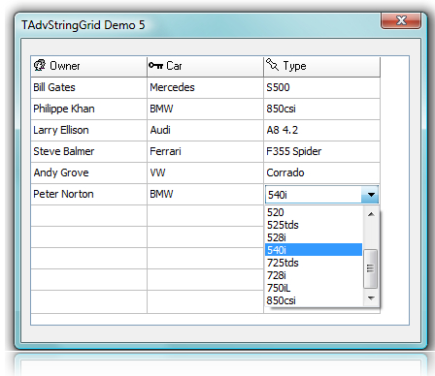Open the 540i combo box arrow
Viewport: 435px width, 376px height.
371,195
